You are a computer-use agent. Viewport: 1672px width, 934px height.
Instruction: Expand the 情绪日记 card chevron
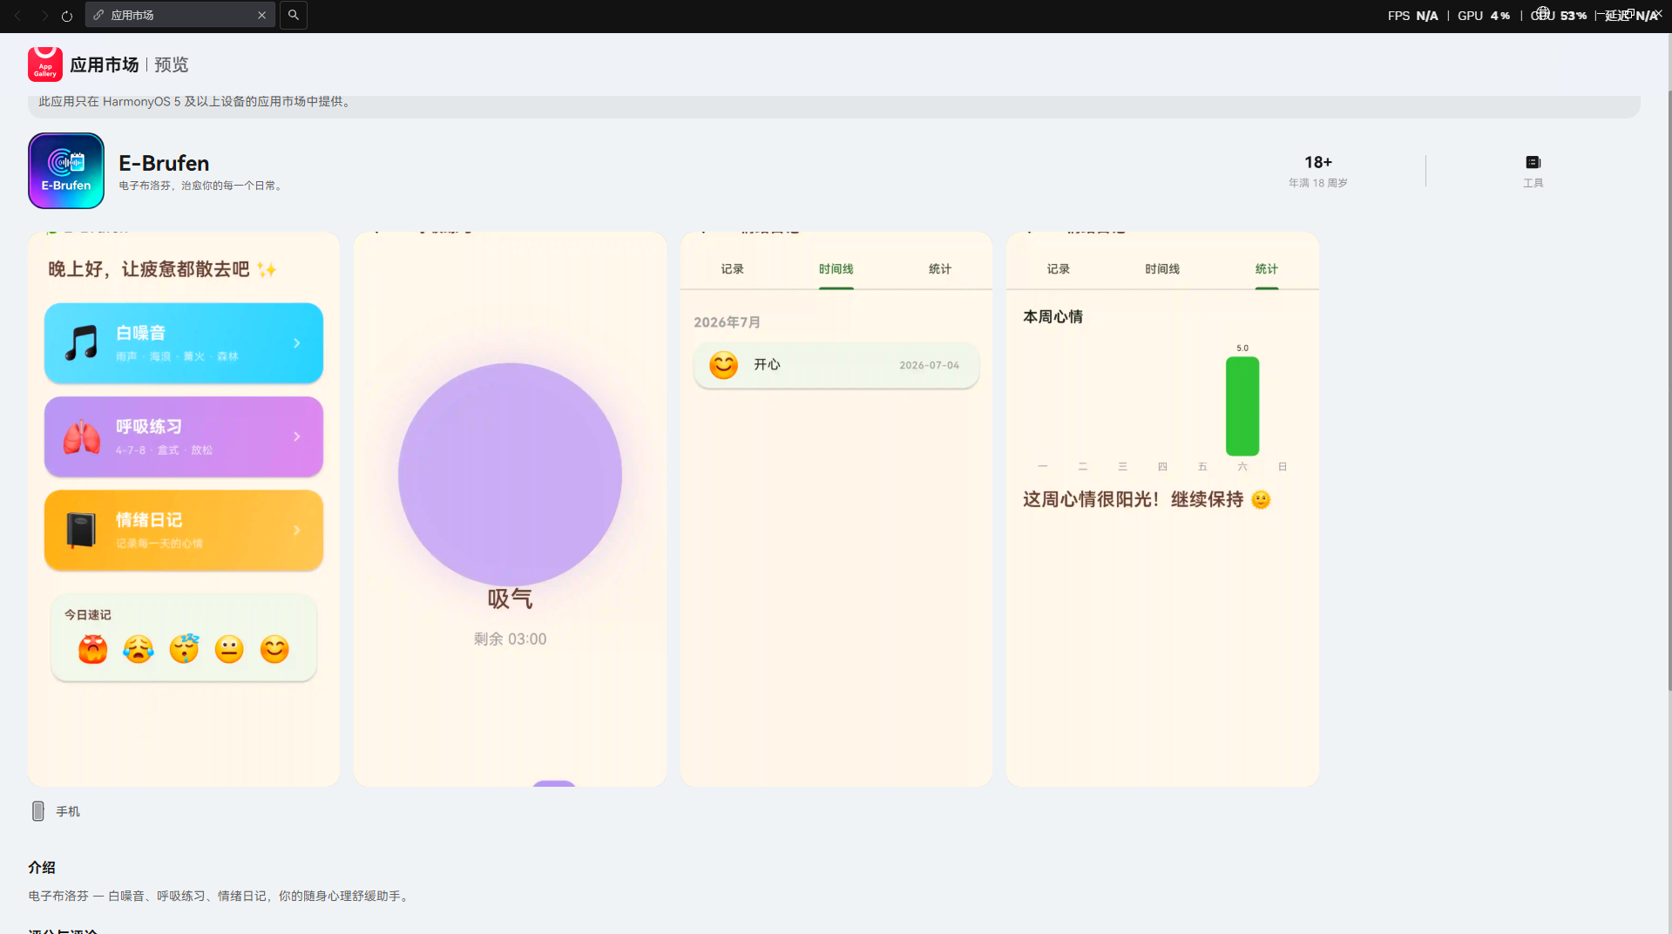(297, 530)
